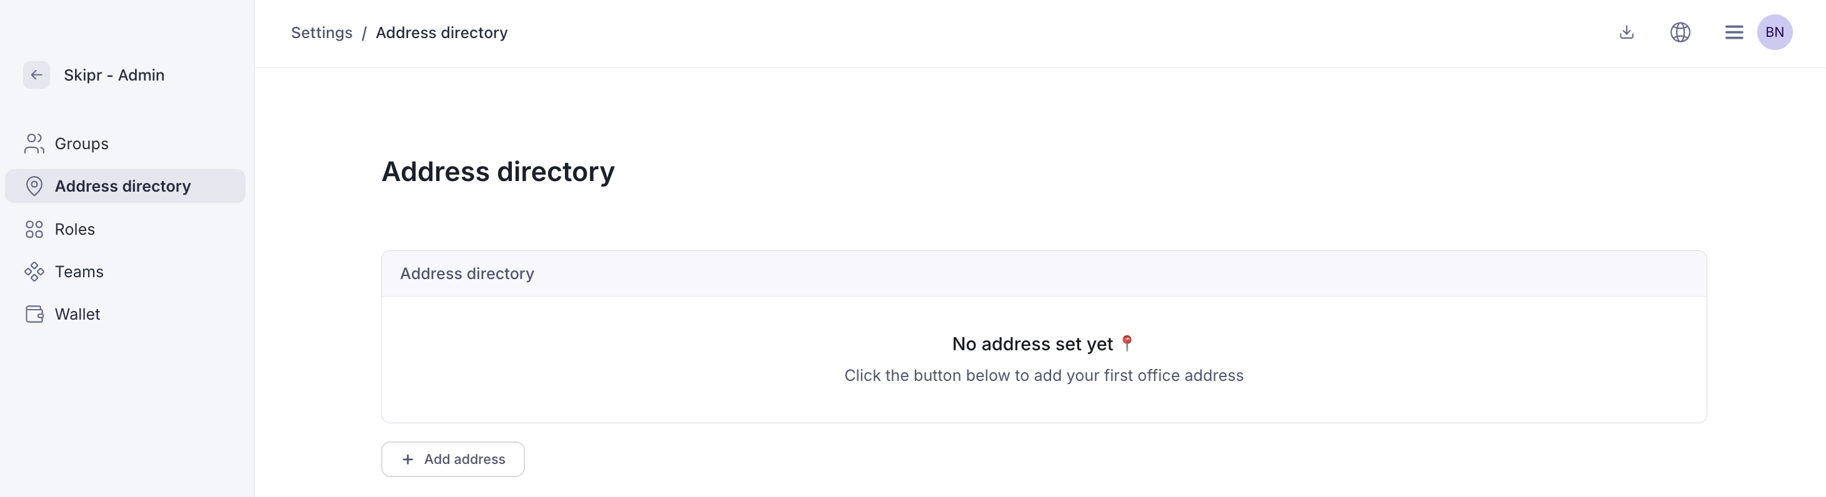The height and width of the screenshot is (497, 1826).
Task: Click the Wallet icon in sidebar
Action: [x=34, y=314]
